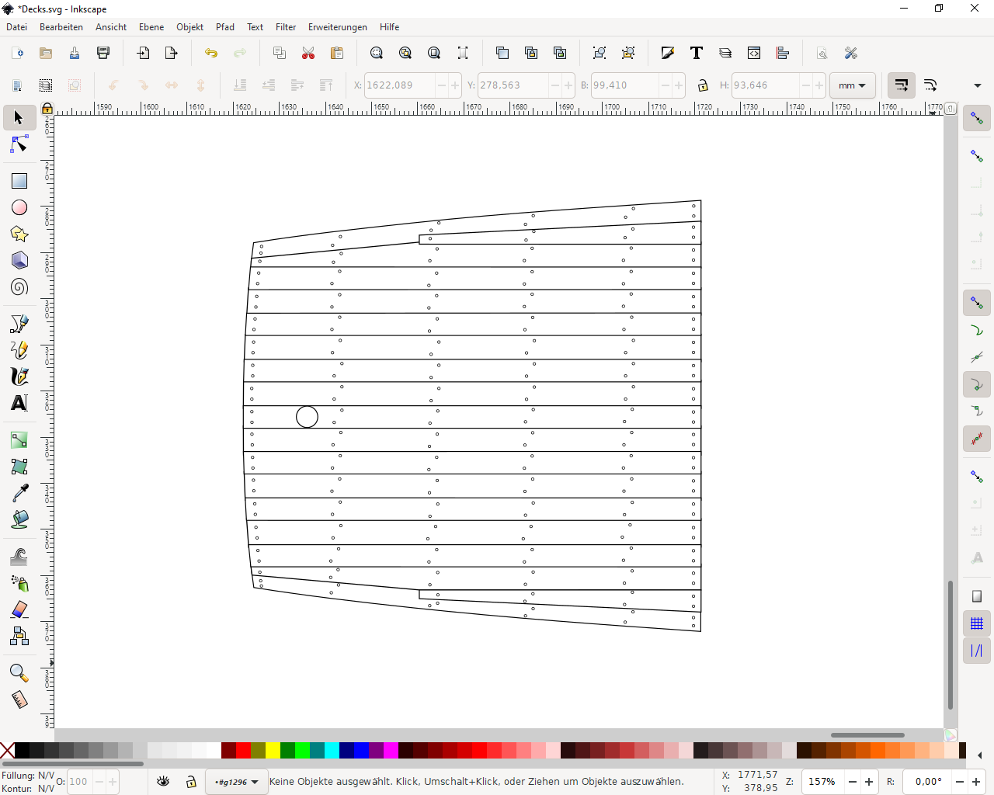Select the ellipse and circle tool
The height and width of the screenshot is (795, 994).
[x=19, y=207]
